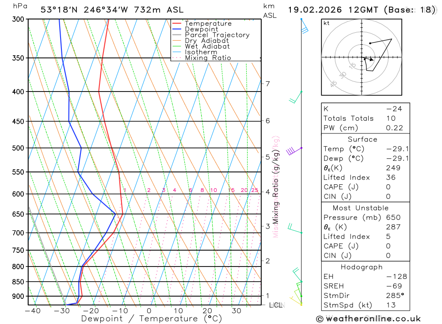
Task: Click the mixing ratio 25 g/kg label
Action: click(255, 191)
